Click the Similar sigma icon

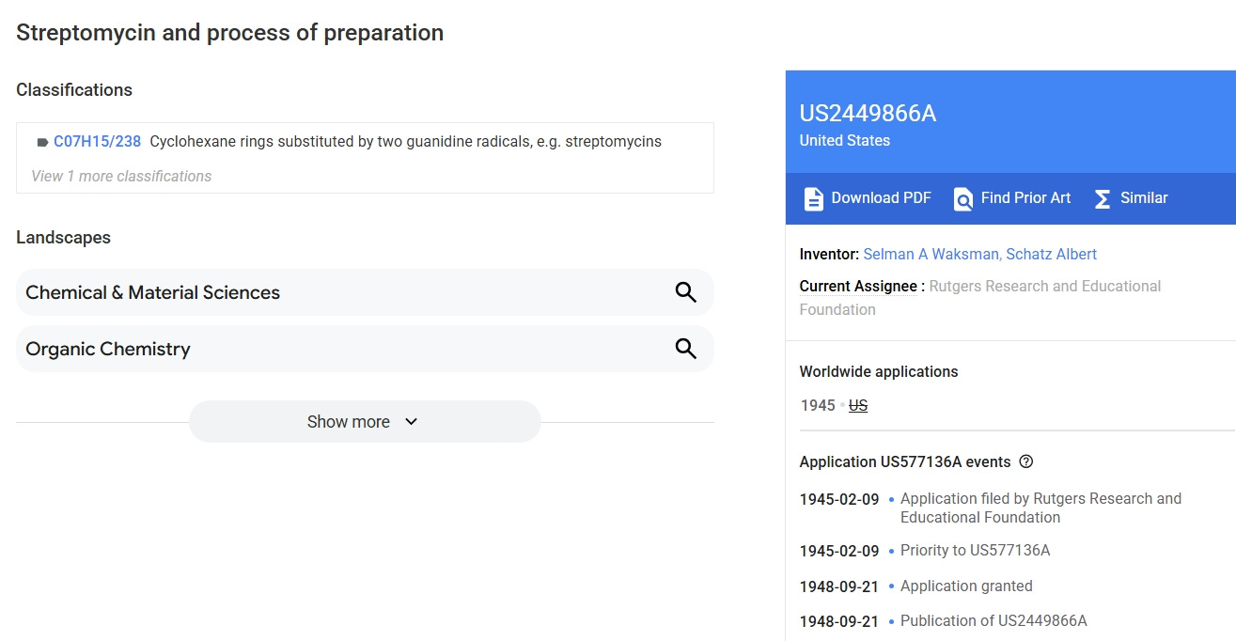1103,198
